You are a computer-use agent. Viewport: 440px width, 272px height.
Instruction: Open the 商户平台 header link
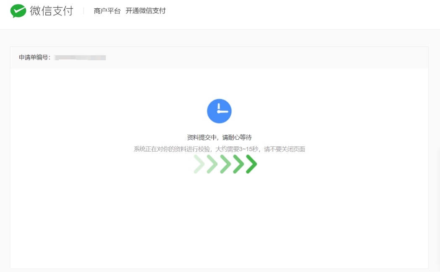(107, 11)
